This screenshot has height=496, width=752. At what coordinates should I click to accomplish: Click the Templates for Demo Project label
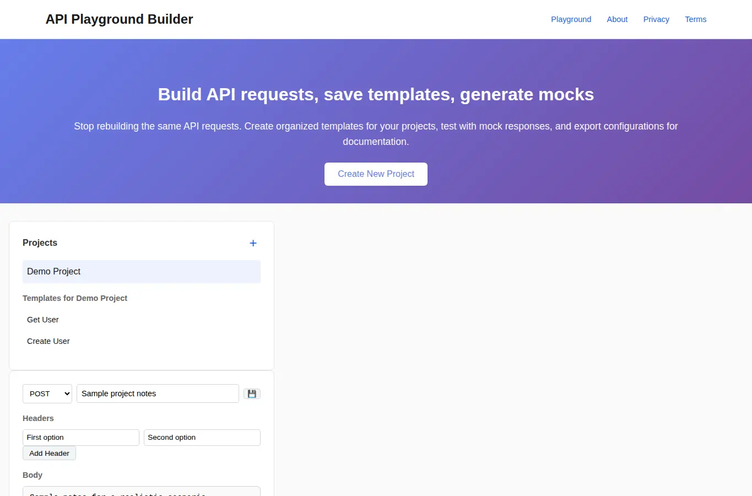[x=75, y=298]
